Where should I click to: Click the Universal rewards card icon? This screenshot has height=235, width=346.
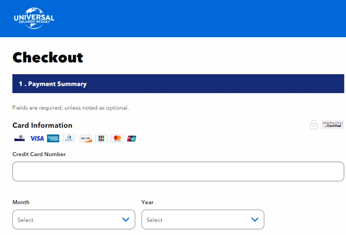(19, 138)
